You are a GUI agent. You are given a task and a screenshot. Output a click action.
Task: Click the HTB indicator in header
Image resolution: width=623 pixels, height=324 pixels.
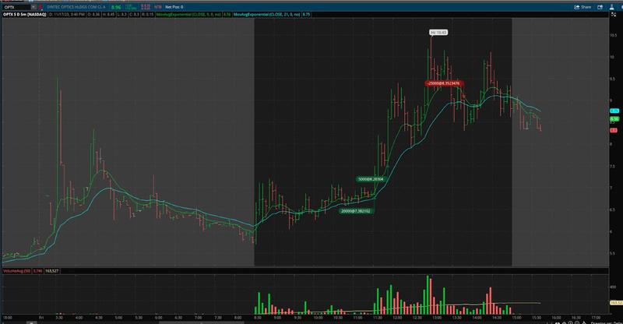(158, 7)
